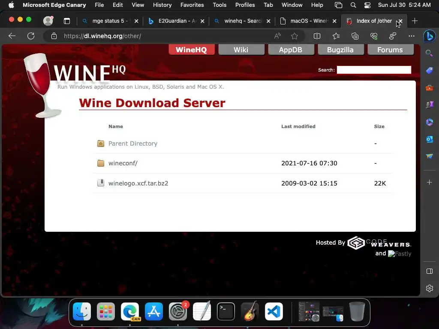Open the Favorites menu in menu bar
Image resolution: width=439 pixels, height=329 pixels.
[192, 5]
